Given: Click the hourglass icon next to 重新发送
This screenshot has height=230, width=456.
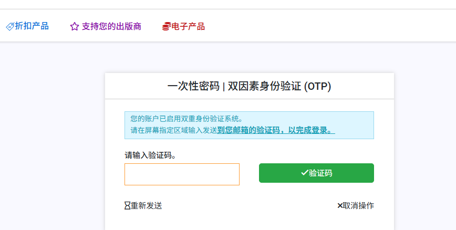Looking at the screenshot, I should pyautogui.click(x=127, y=206).
